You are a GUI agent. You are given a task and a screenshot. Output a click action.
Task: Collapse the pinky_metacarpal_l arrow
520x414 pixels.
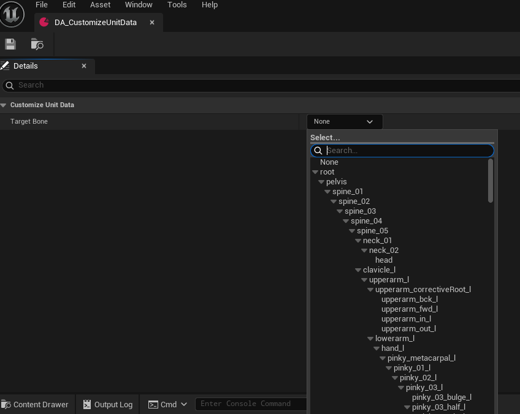coord(383,358)
